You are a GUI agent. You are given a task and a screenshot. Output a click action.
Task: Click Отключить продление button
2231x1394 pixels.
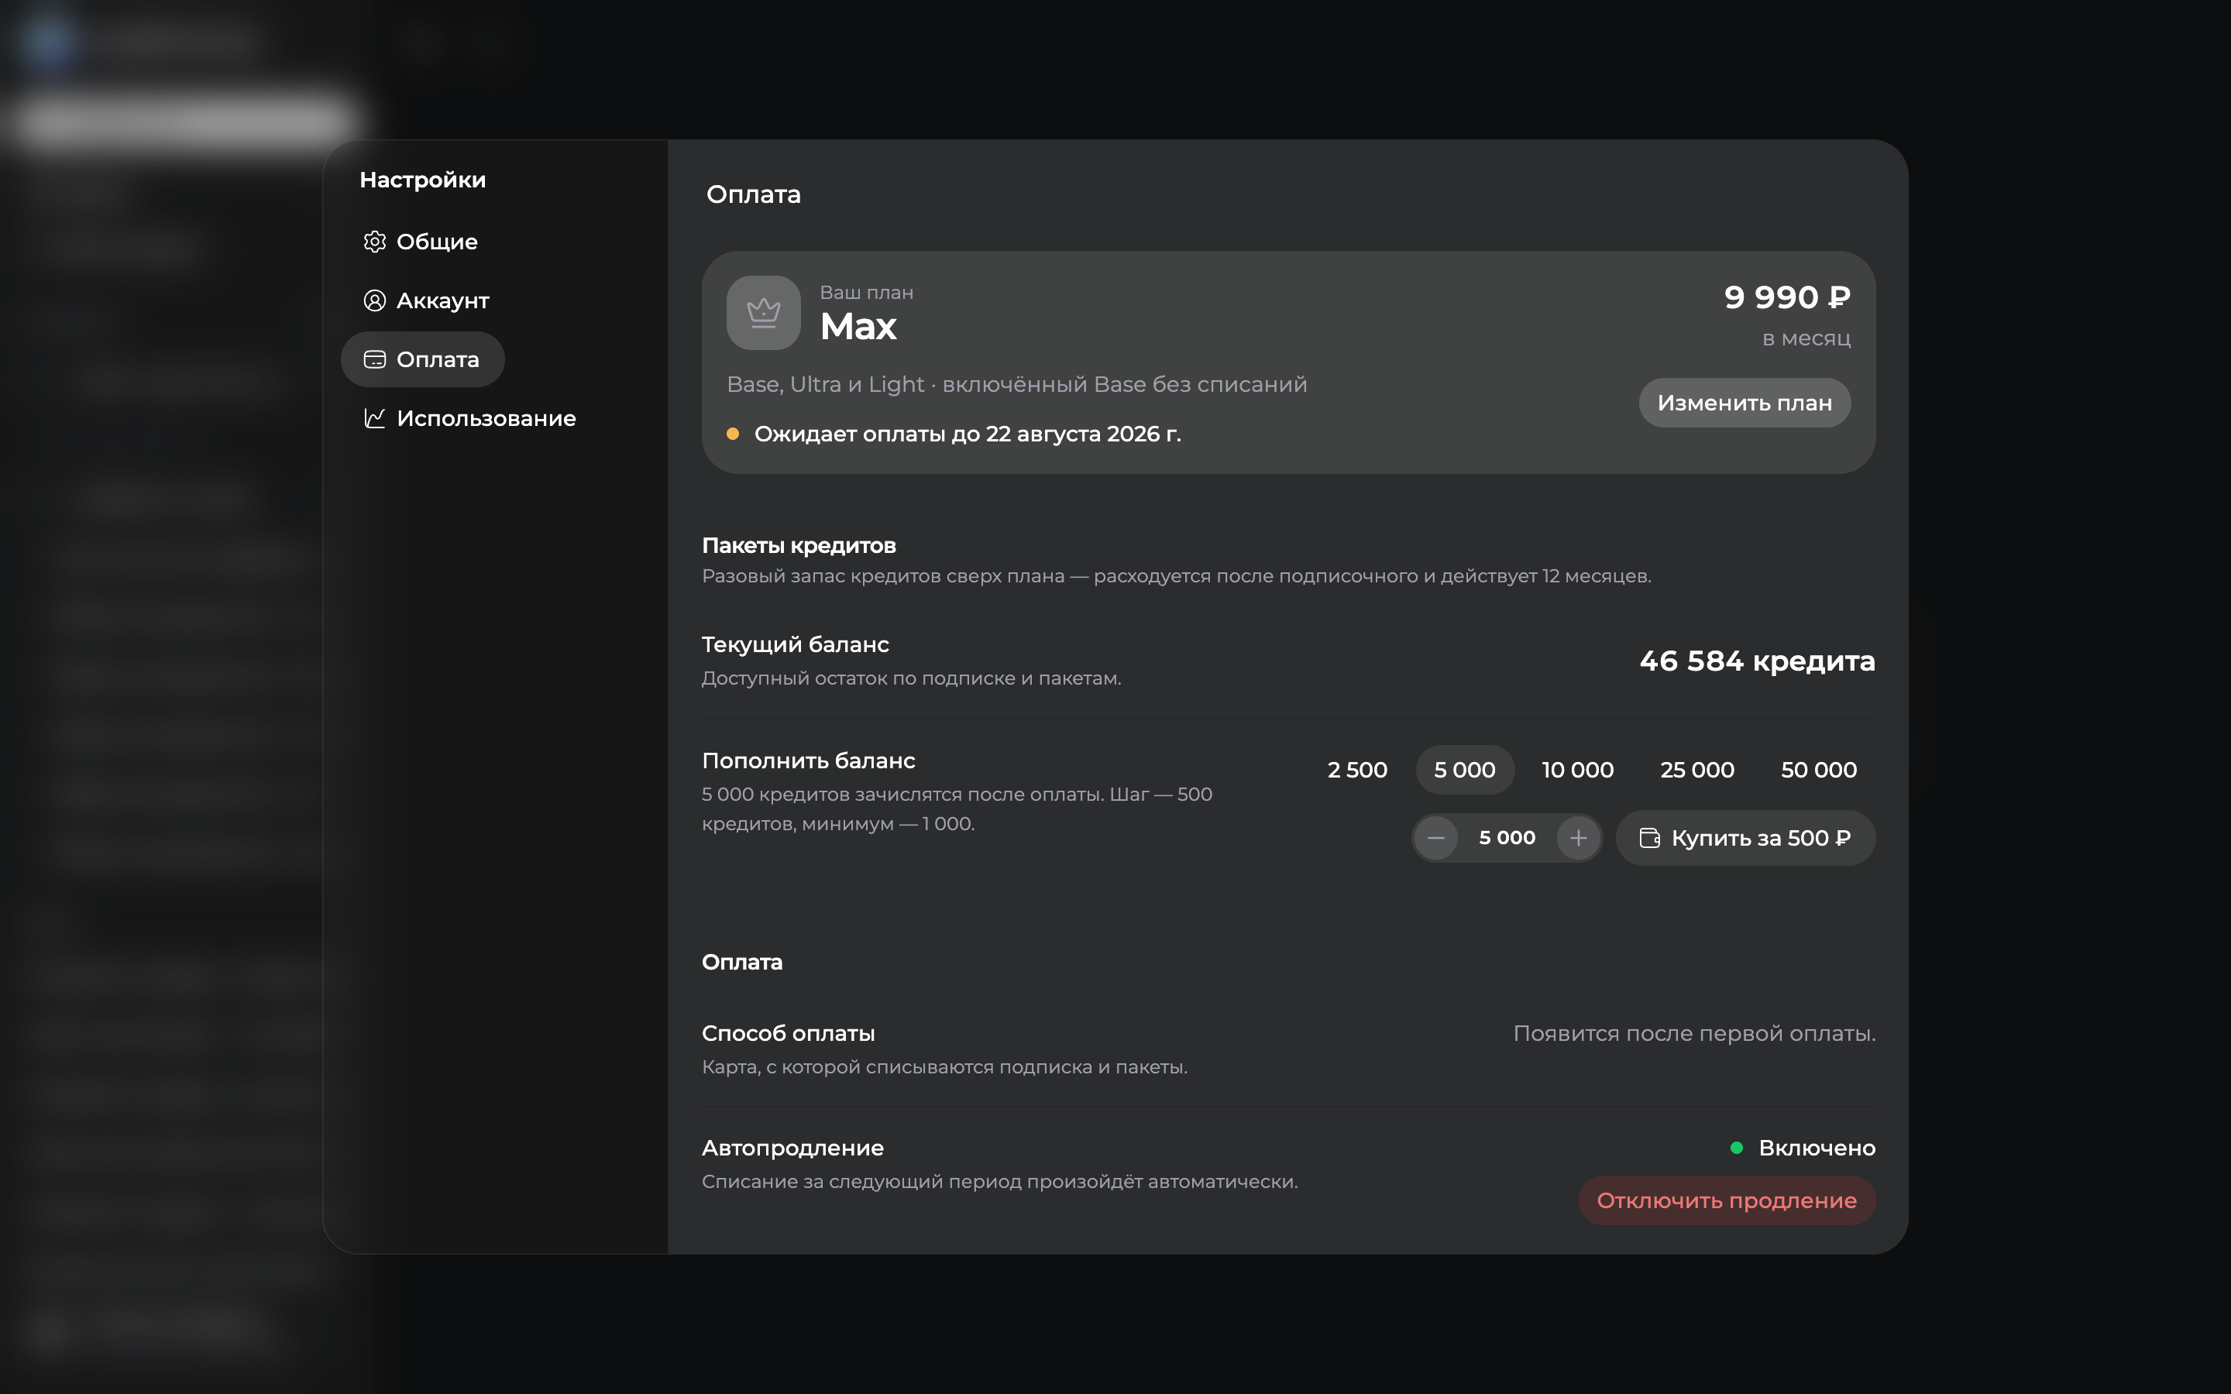click(1727, 1200)
